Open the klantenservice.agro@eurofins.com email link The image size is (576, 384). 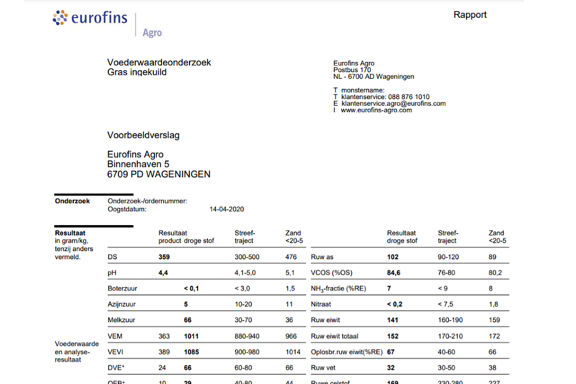click(x=394, y=103)
